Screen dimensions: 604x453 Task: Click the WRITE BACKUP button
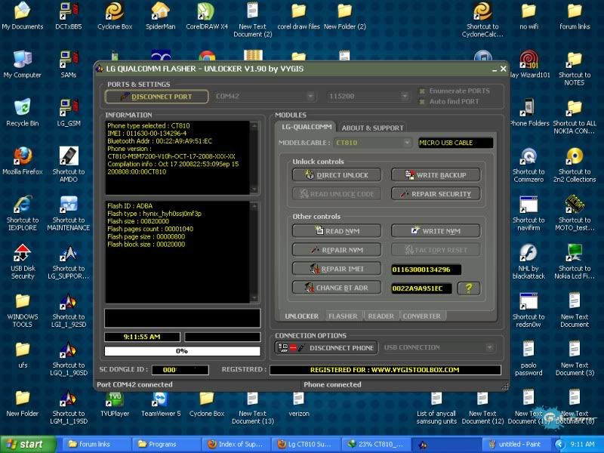click(x=436, y=175)
